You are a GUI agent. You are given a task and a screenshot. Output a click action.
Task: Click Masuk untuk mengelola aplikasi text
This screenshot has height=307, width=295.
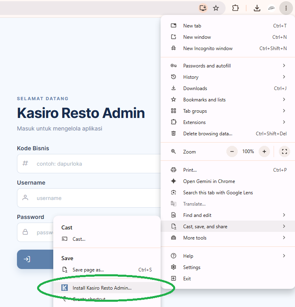pyautogui.click(x=59, y=128)
